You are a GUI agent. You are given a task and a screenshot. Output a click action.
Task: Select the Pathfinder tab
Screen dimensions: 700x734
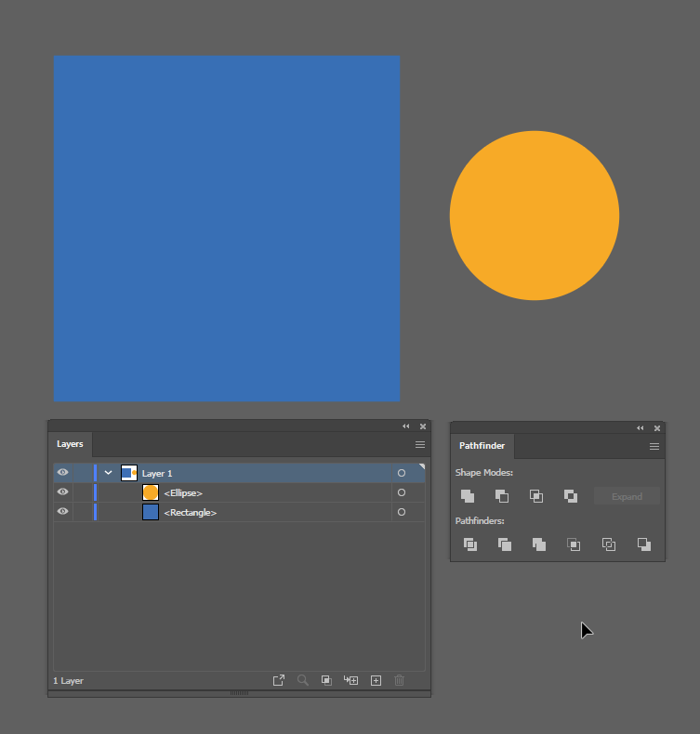click(482, 446)
